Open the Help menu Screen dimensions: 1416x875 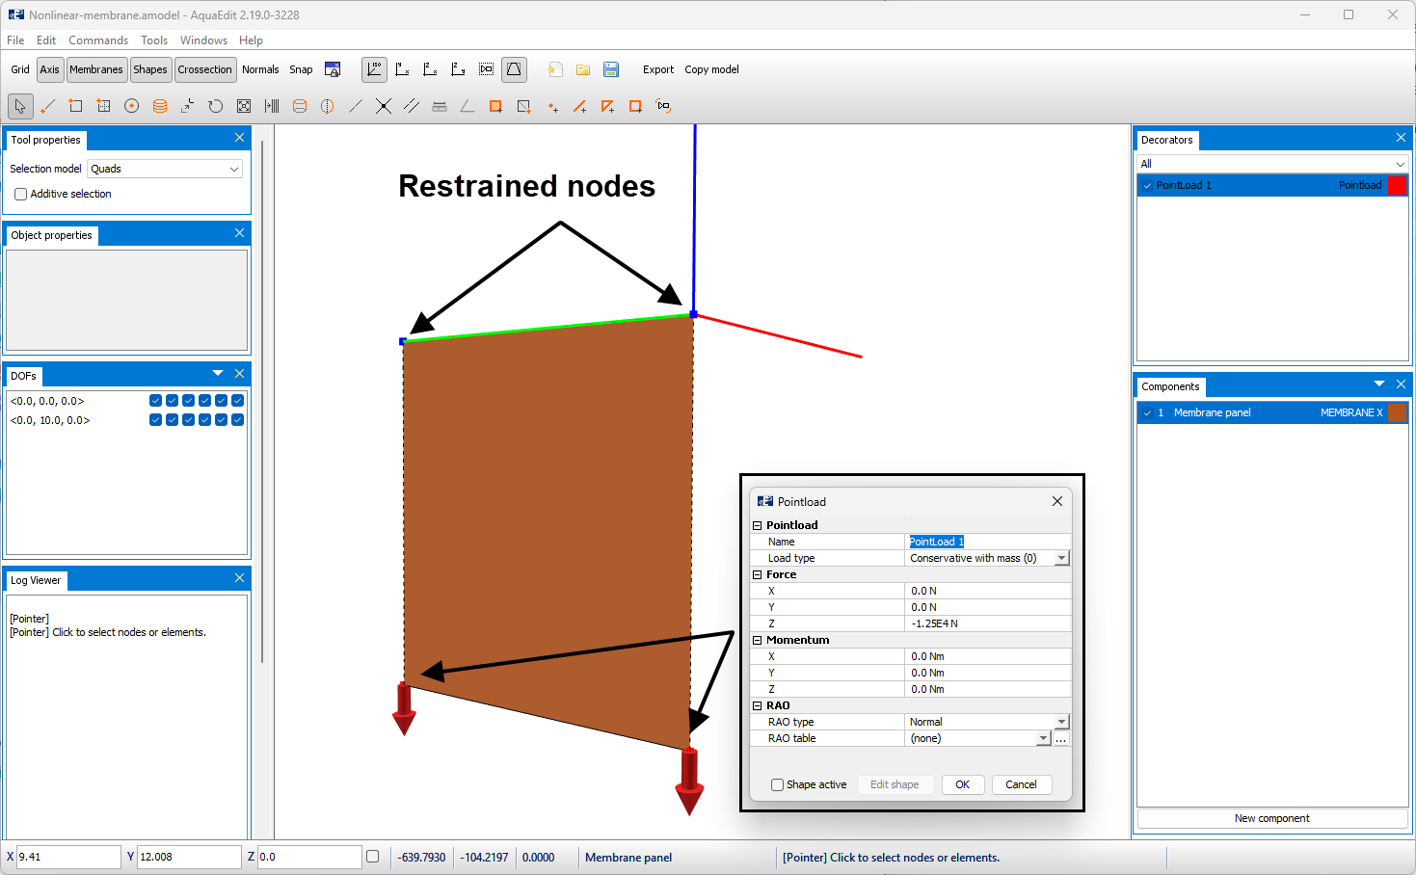coord(251,40)
